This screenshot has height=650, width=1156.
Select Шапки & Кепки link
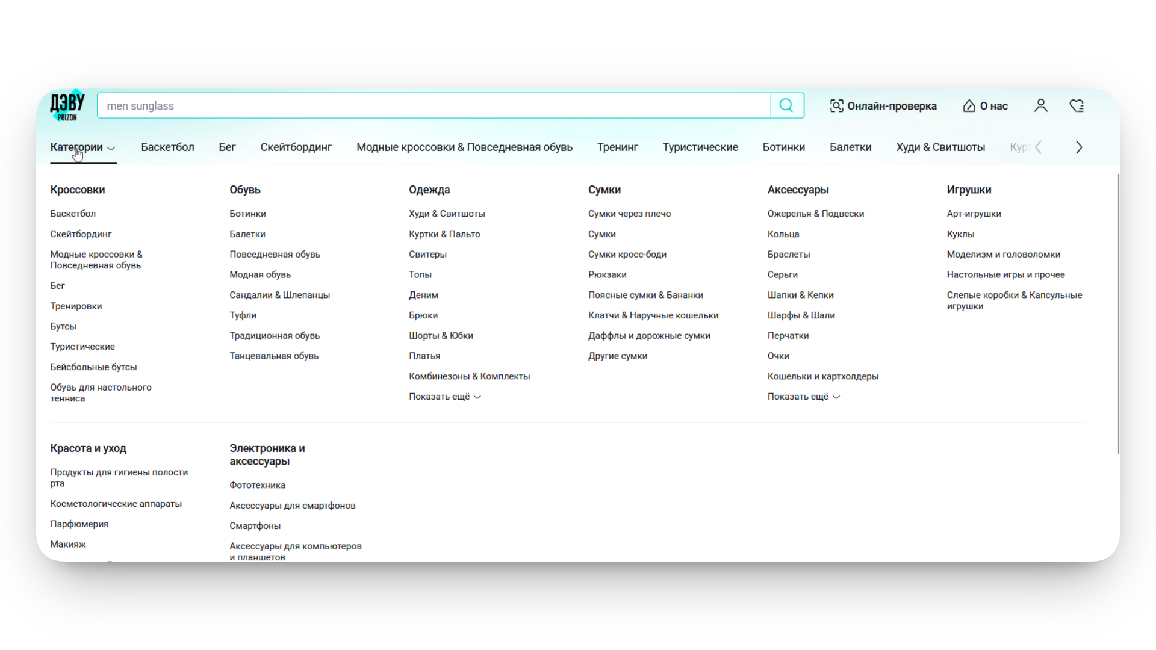[x=800, y=295]
